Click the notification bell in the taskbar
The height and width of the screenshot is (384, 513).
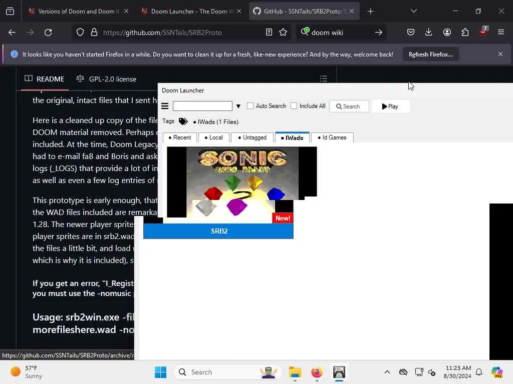(479, 372)
